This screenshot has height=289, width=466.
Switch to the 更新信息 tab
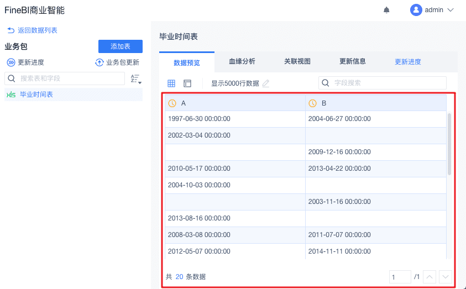pos(353,61)
